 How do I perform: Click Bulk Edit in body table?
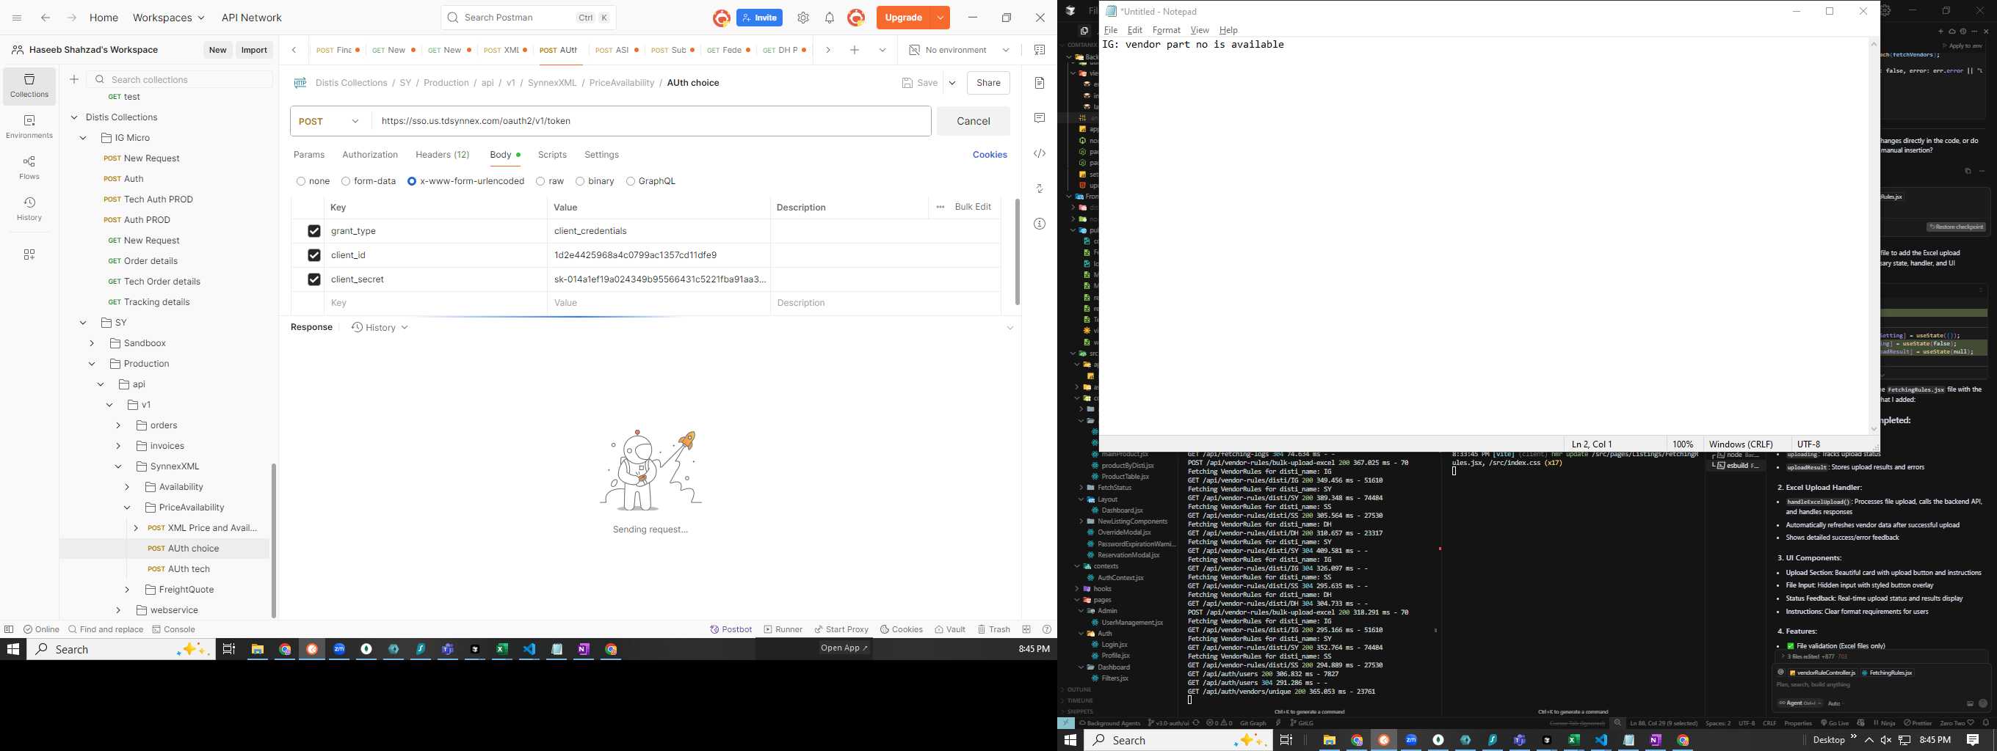point(973,207)
